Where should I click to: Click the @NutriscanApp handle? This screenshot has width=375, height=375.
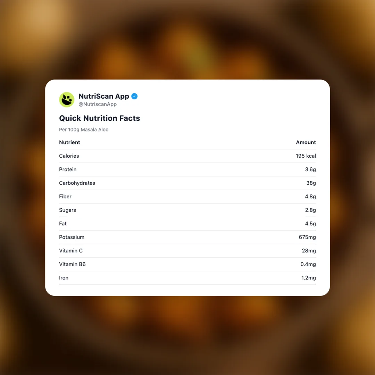tap(98, 104)
